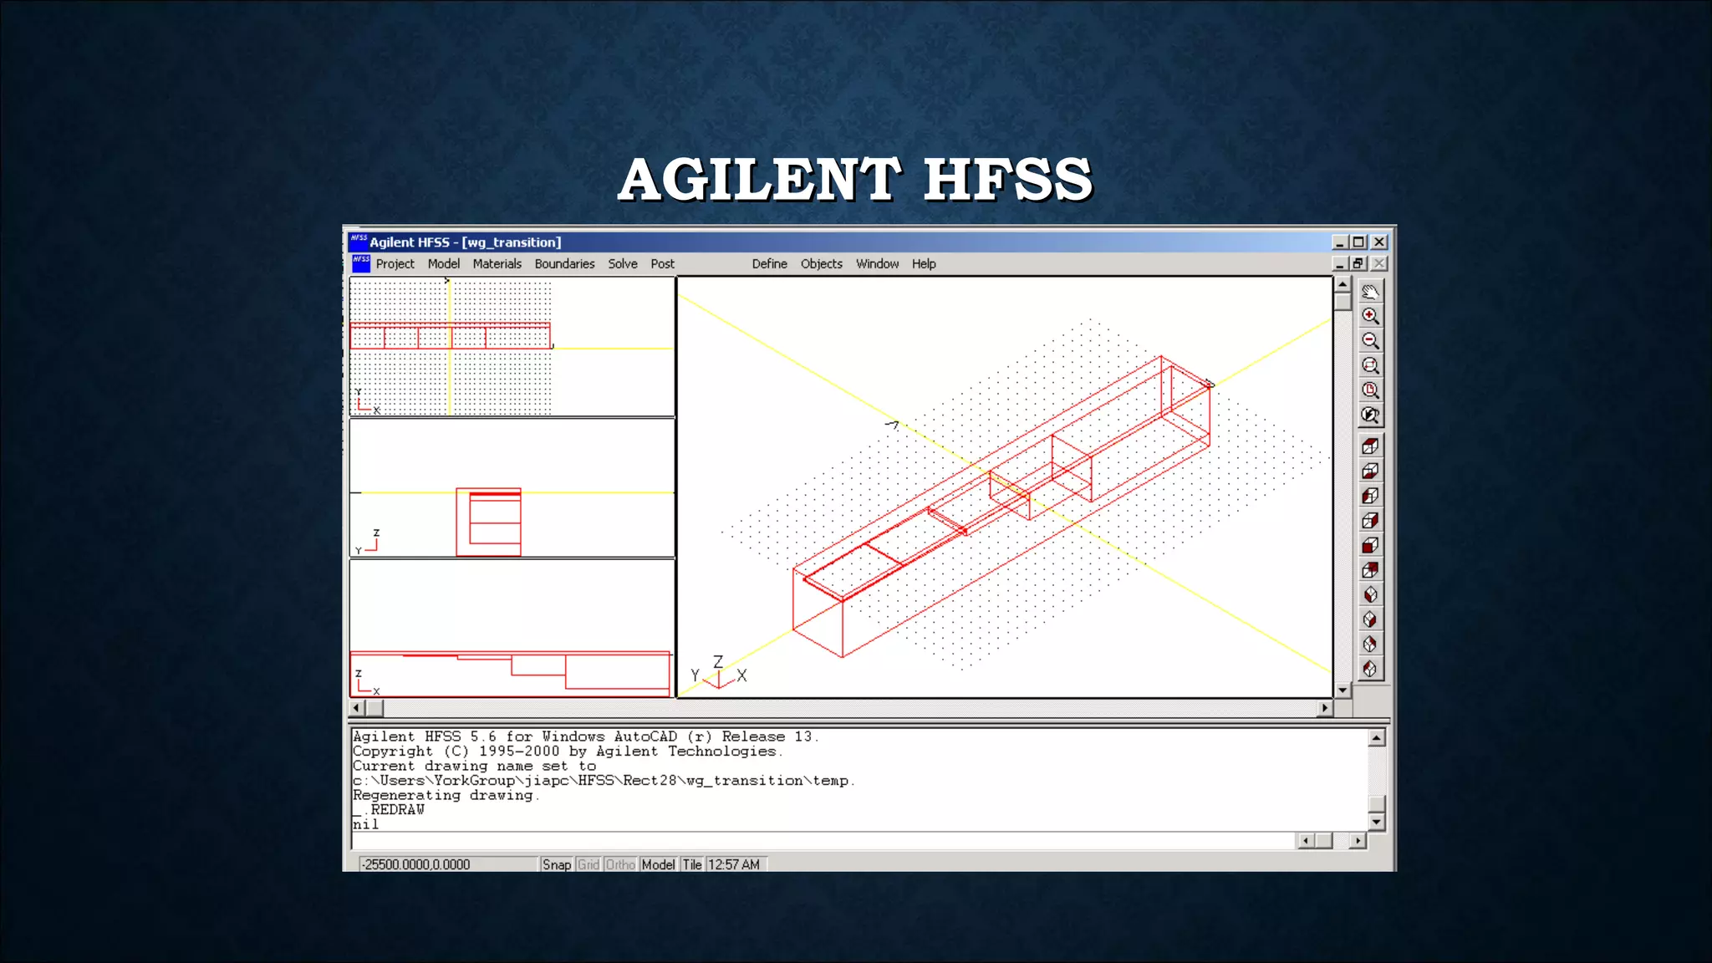
Task: Open the Materials menu
Action: [497, 263]
